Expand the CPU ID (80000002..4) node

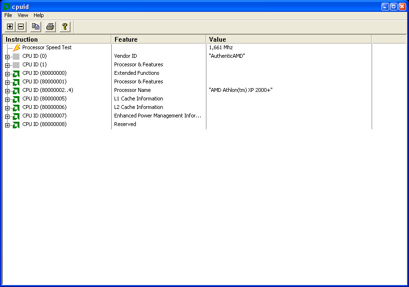[7, 91]
